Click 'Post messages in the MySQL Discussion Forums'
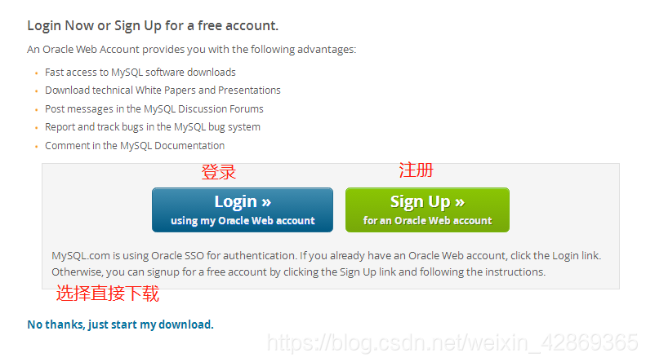This screenshot has width=646, height=362. click(154, 109)
